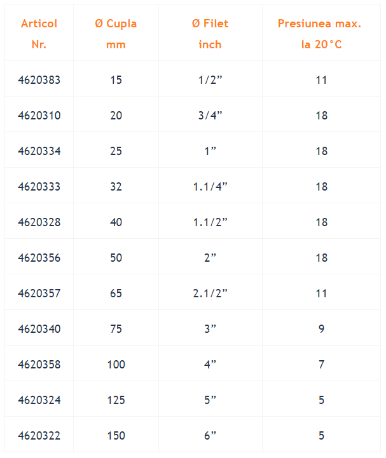The height and width of the screenshot is (458, 386).
Task: Select article number 4620383
Action: [39, 80]
